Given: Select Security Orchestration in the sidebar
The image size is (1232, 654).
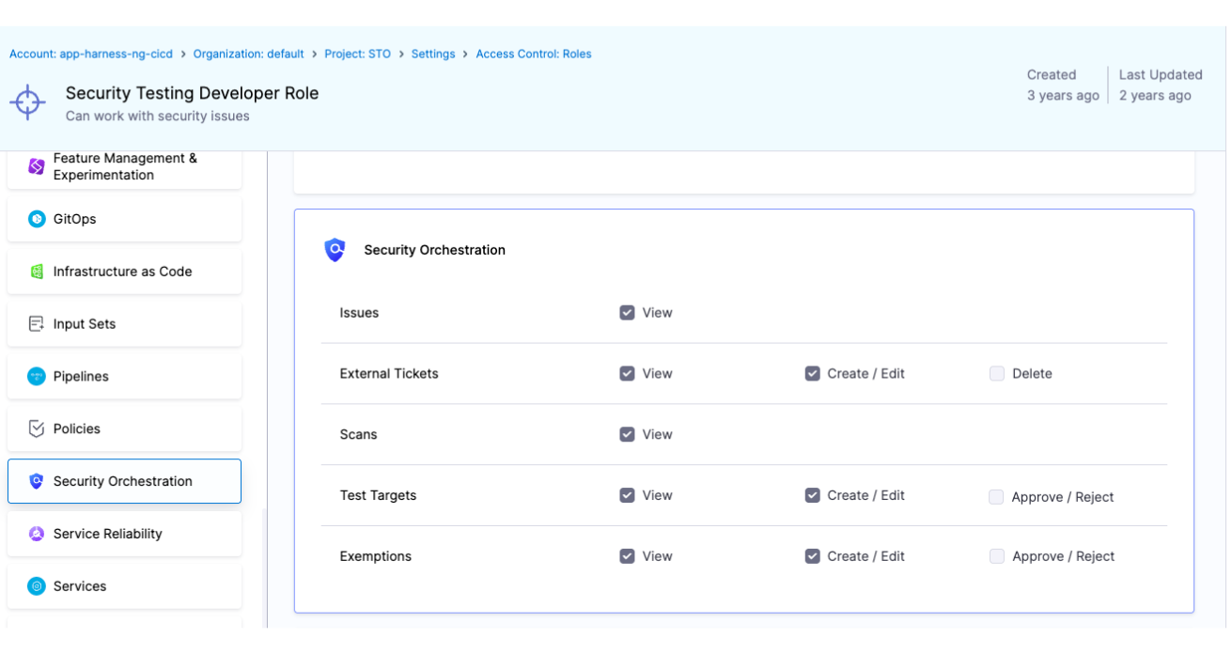Looking at the screenshot, I should pos(123,481).
